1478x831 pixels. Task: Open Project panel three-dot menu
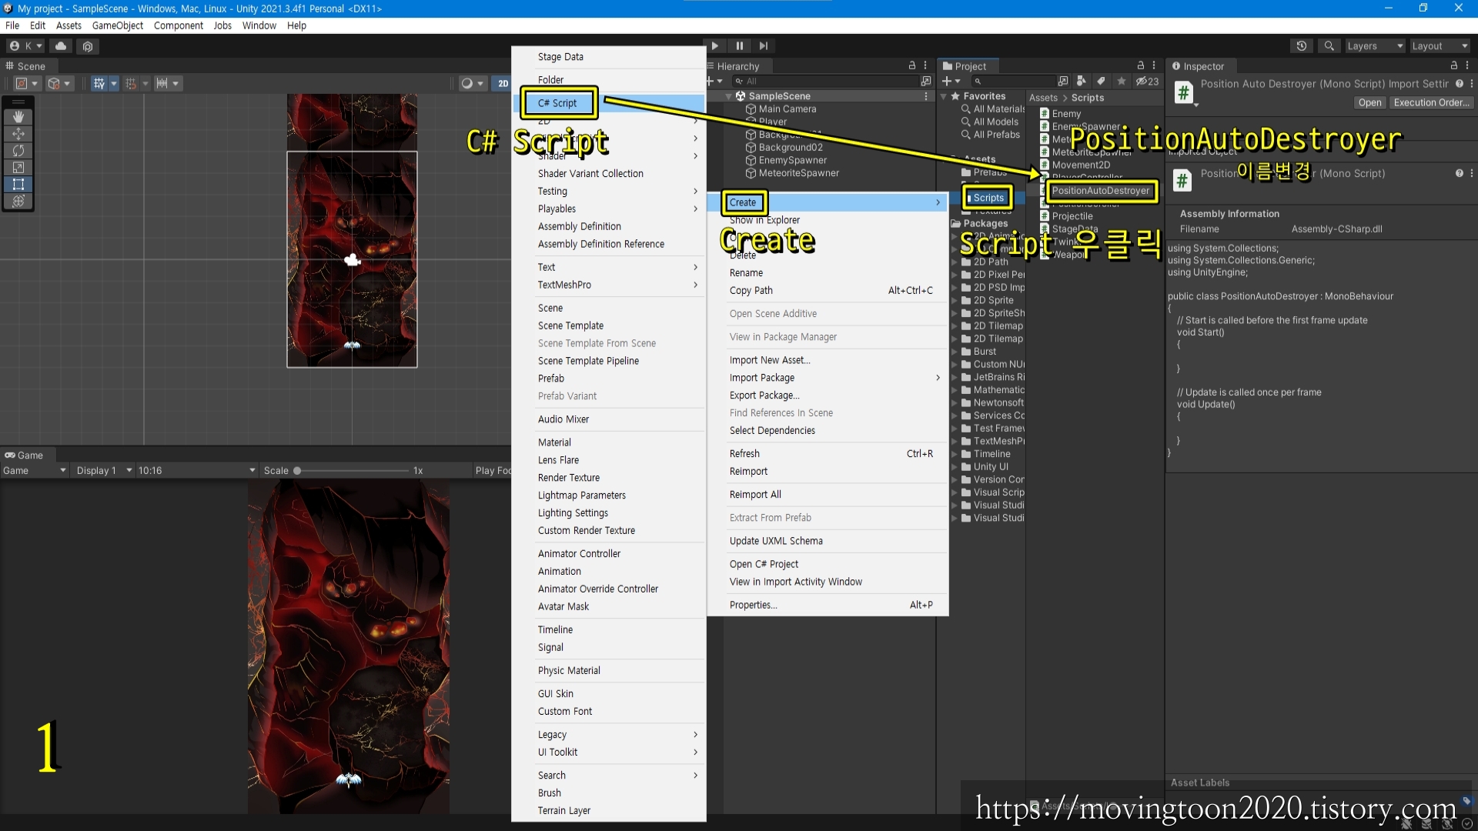[1154, 66]
